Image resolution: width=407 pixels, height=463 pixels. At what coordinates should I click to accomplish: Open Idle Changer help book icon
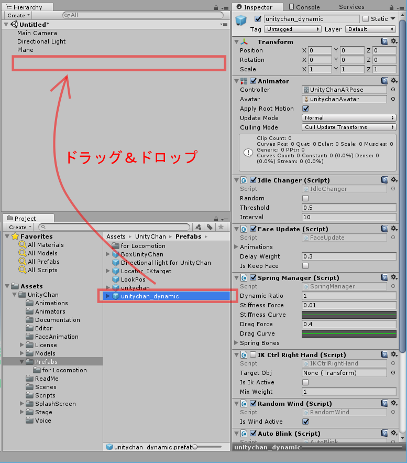coord(384,180)
